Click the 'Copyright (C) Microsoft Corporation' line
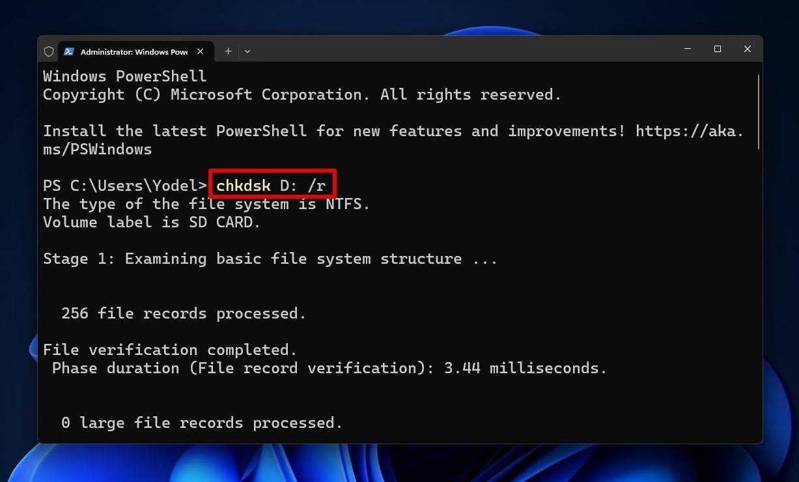This screenshot has width=799, height=482. 302,94
